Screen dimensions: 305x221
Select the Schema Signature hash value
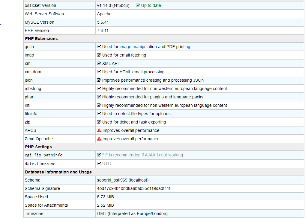point(134,188)
